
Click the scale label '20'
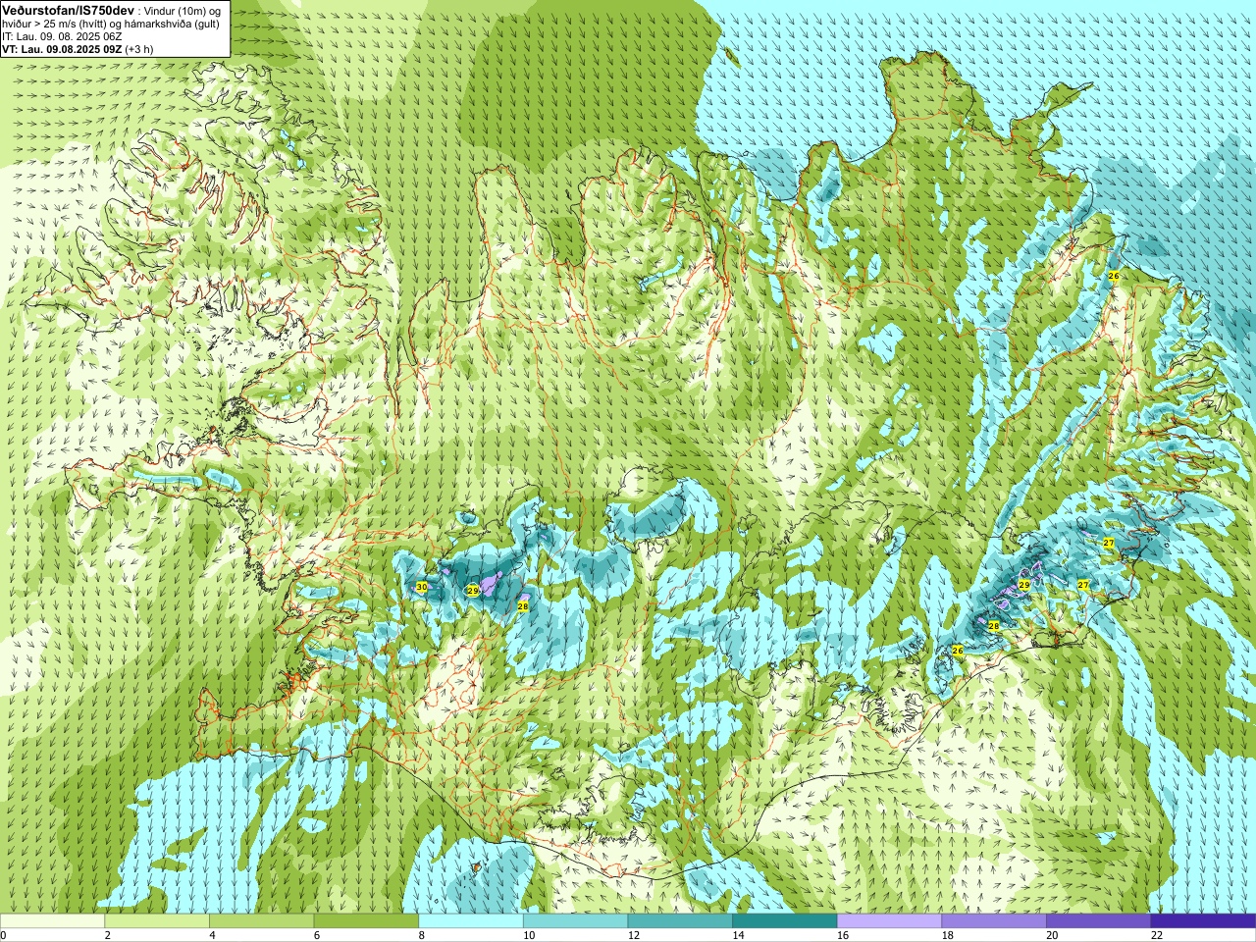(x=1052, y=936)
